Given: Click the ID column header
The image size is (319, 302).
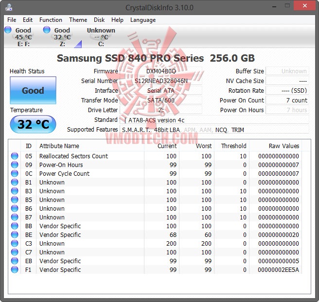Looking at the screenshot, I should coord(29,146).
